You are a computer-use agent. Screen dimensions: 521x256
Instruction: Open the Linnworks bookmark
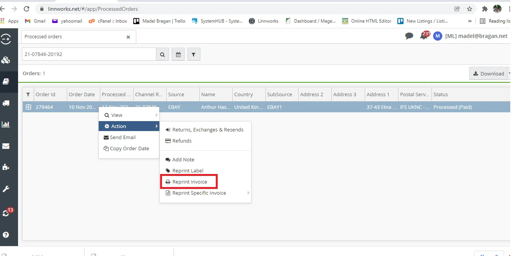click(264, 21)
